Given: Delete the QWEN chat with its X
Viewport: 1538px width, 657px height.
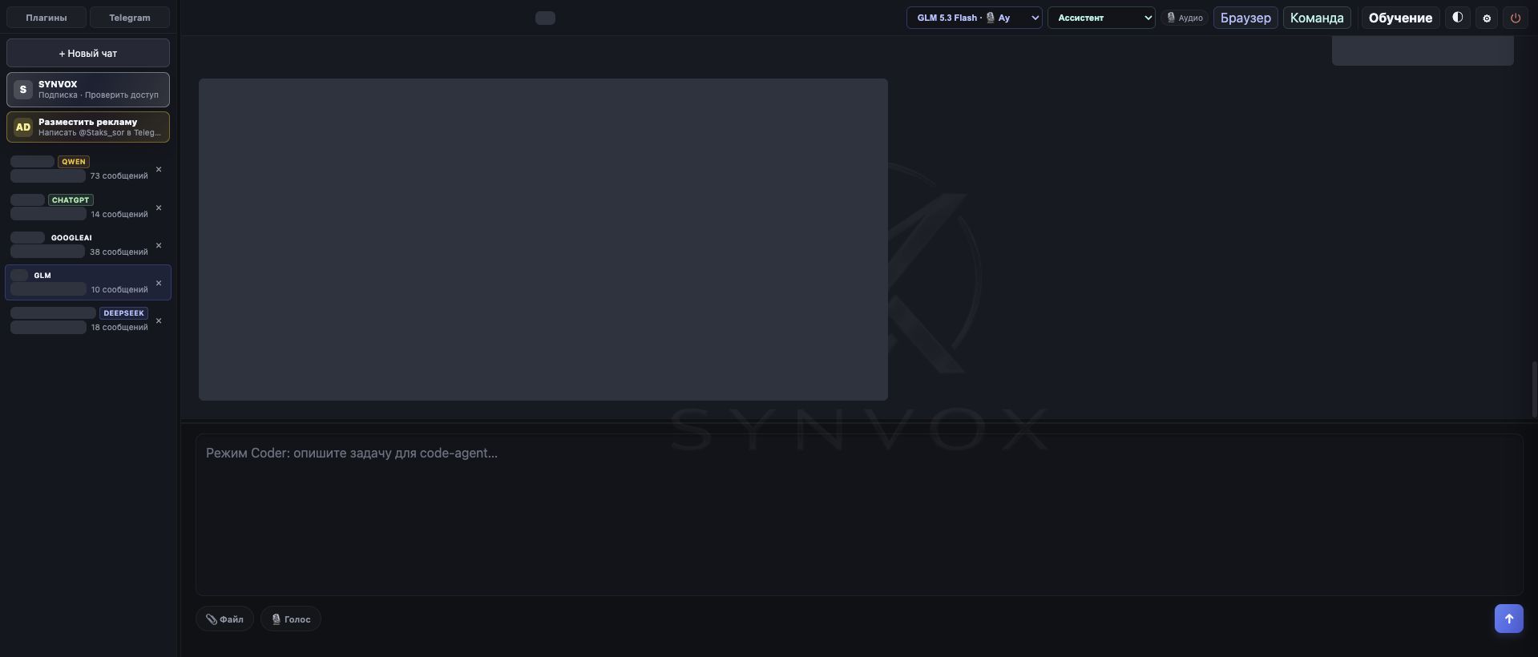Looking at the screenshot, I should coord(159,169).
